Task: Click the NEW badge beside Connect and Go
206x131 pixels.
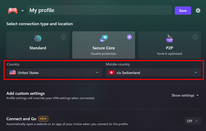Action: [x=43, y=119]
